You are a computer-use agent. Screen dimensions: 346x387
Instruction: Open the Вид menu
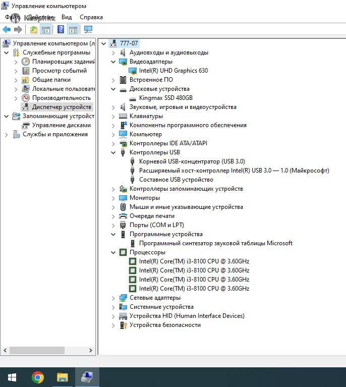pyautogui.click(x=67, y=17)
